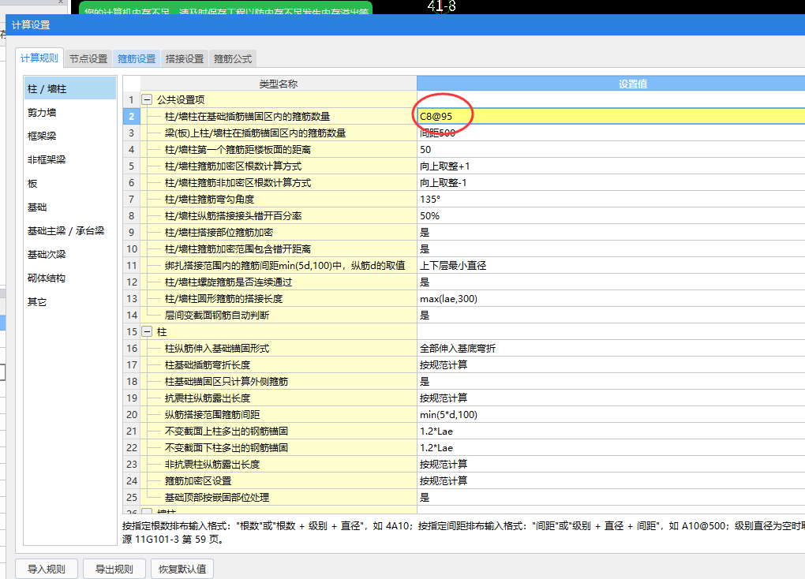This screenshot has width=805, height=579.
Task: Select row 柱基础锚固区只计算外侧箍筋
Action: coord(279,381)
